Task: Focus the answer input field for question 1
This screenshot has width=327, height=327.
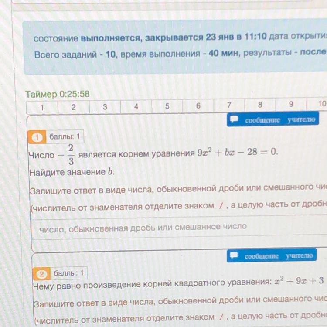Action: click(x=179, y=227)
